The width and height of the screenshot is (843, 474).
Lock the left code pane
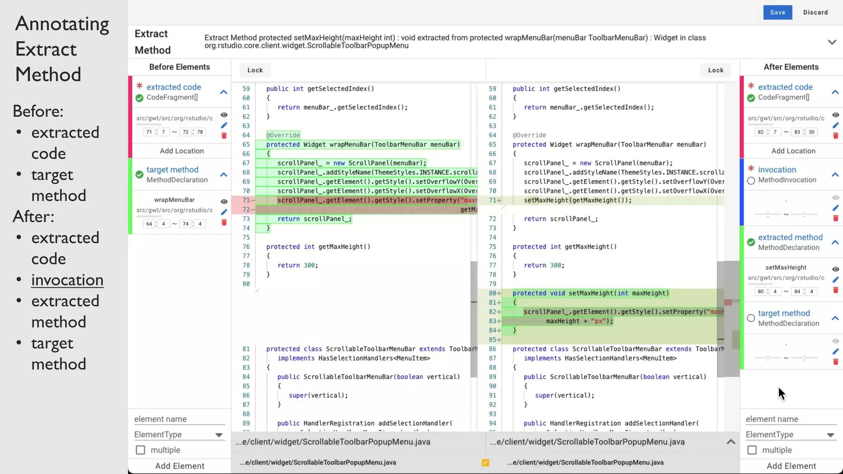pyautogui.click(x=255, y=70)
